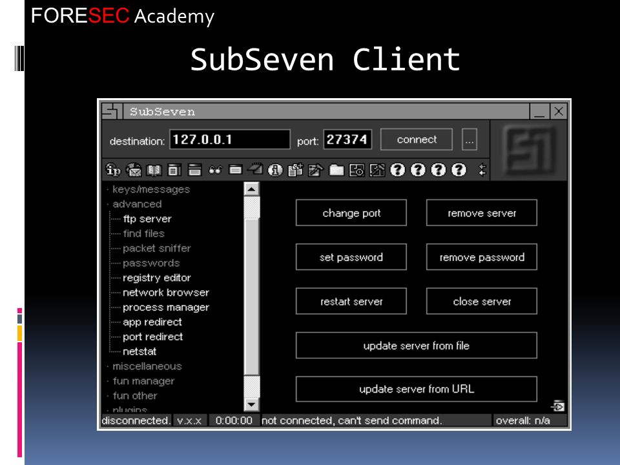Click the restart server button

click(351, 302)
